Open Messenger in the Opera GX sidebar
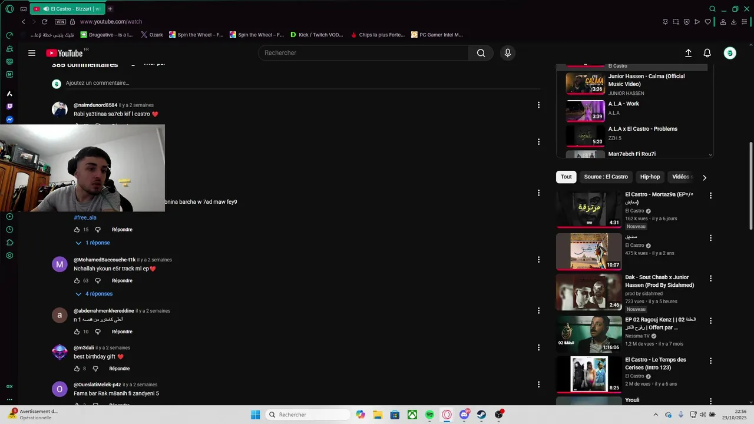754x424 pixels. coord(9,120)
